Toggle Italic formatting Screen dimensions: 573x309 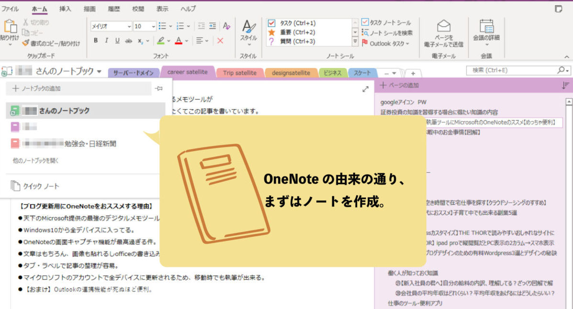(x=106, y=41)
